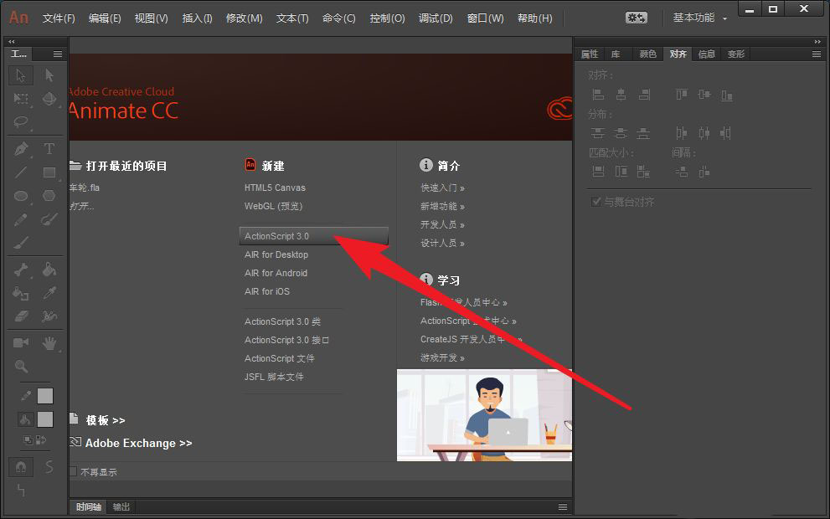Image resolution: width=830 pixels, height=519 pixels.
Task: Select the Zoom magnifier tool
Action: [21, 366]
